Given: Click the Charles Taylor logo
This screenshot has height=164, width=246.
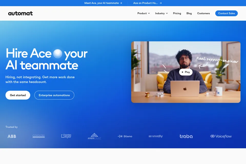Looking at the screenshot, I should click(x=66, y=136).
